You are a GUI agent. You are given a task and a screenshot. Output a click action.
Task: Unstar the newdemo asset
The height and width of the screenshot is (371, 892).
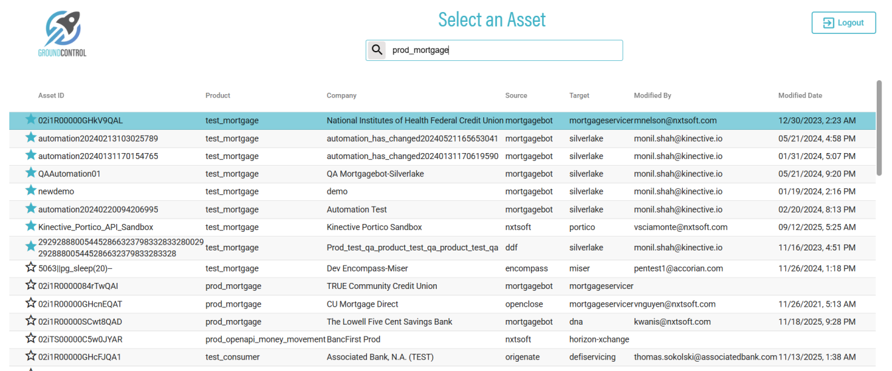click(x=31, y=191)
